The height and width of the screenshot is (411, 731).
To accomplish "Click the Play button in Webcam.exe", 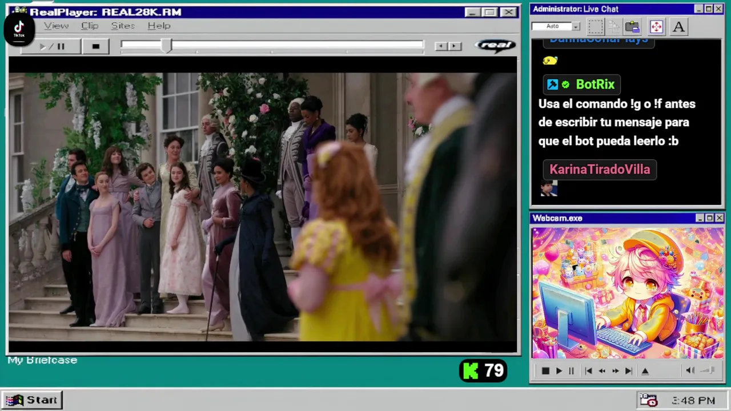I will pos(559,371).
